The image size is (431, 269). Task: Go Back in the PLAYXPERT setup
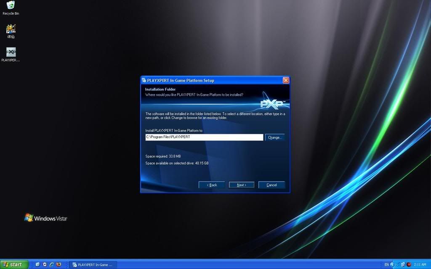212,185
